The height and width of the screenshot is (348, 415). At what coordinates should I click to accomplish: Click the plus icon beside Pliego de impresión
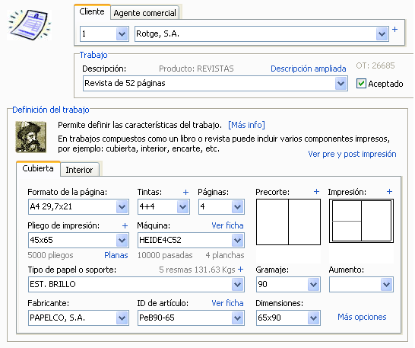[125, 225]
